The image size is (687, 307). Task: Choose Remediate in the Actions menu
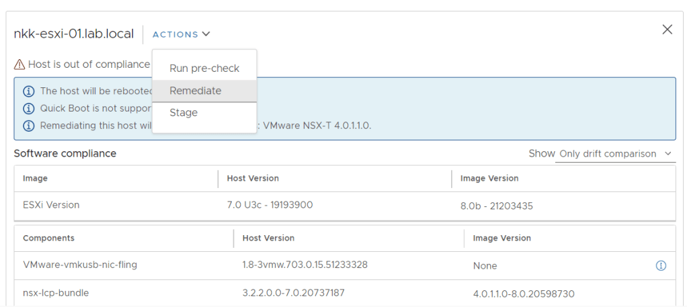(x=196, y=91)
